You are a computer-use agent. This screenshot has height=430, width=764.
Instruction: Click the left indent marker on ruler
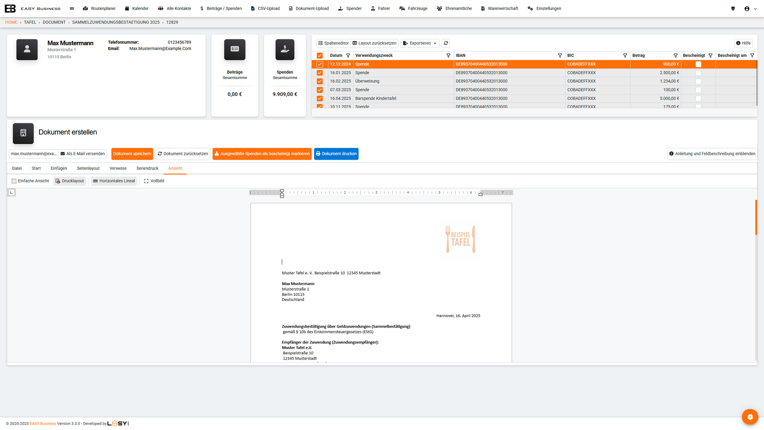click(x=282, y=196)
